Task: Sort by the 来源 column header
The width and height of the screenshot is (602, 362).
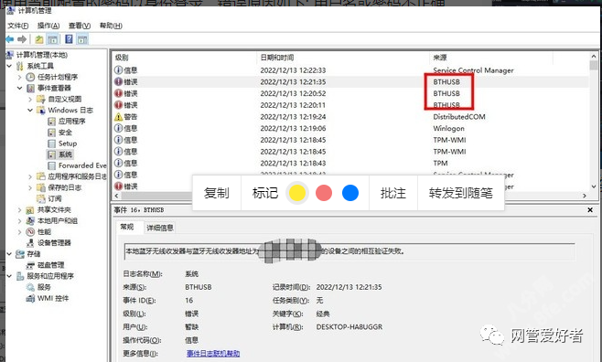Action: point(491,58)
